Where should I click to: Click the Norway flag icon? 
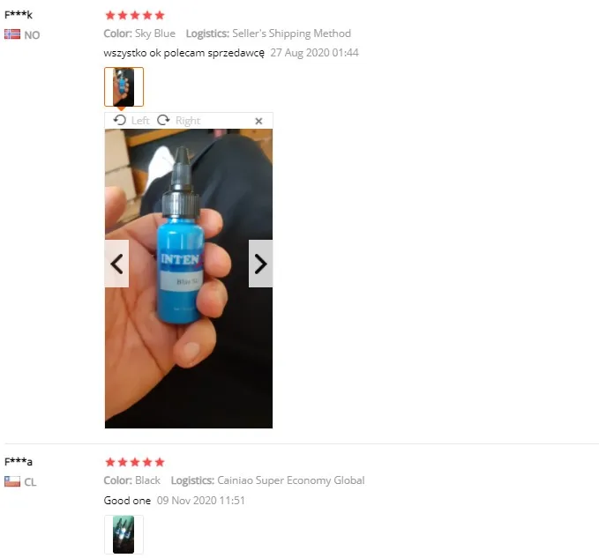coord(12,34)
